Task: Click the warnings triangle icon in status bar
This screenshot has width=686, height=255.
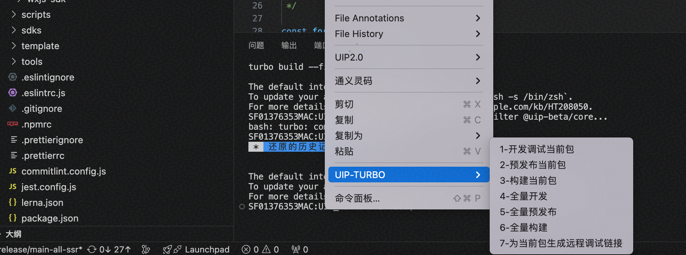Action: [266, 249]
